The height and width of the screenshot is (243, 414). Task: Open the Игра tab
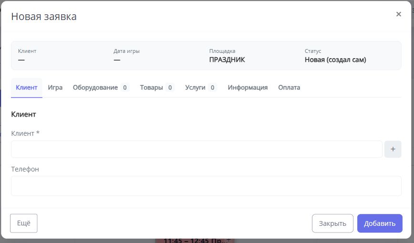coord(55,88)
